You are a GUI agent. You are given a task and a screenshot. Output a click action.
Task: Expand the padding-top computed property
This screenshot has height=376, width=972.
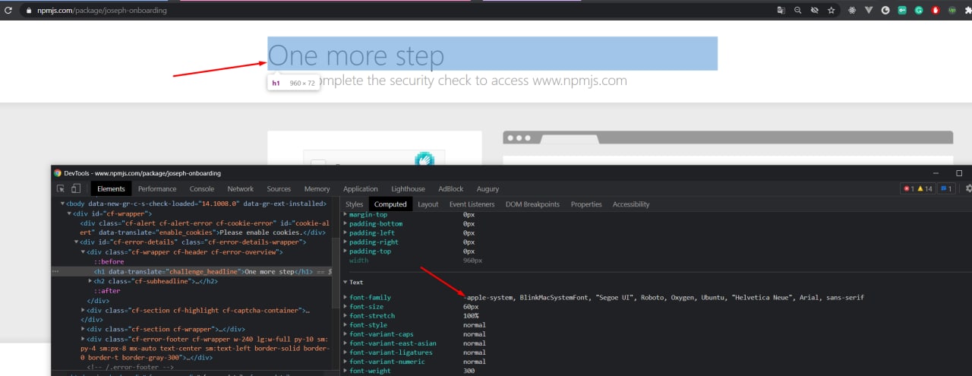tap(345, 251)
